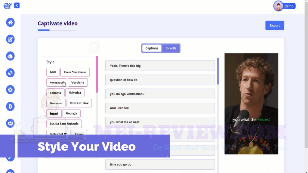Screen dimensions: 308x173
Task: Click the pink Style panel scrollbar
Action: coord(97,75)
